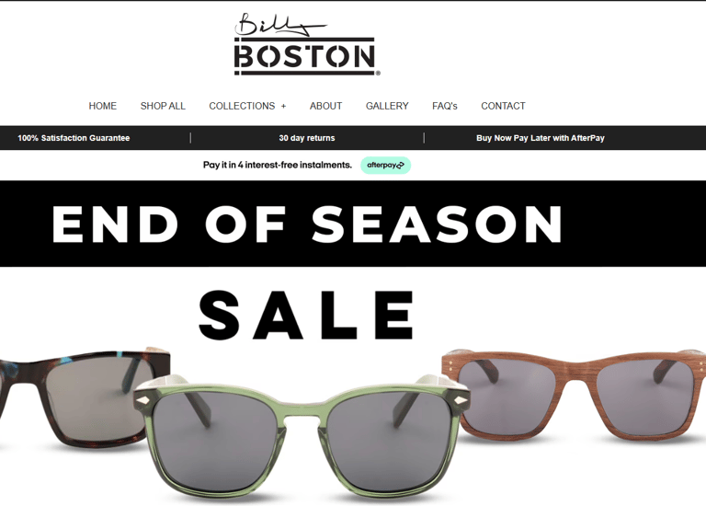Click the Billy Boston logo

307,44
